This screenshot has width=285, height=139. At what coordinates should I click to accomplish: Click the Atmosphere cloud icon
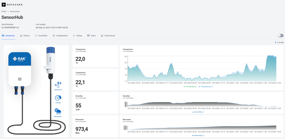pos(58,112)
